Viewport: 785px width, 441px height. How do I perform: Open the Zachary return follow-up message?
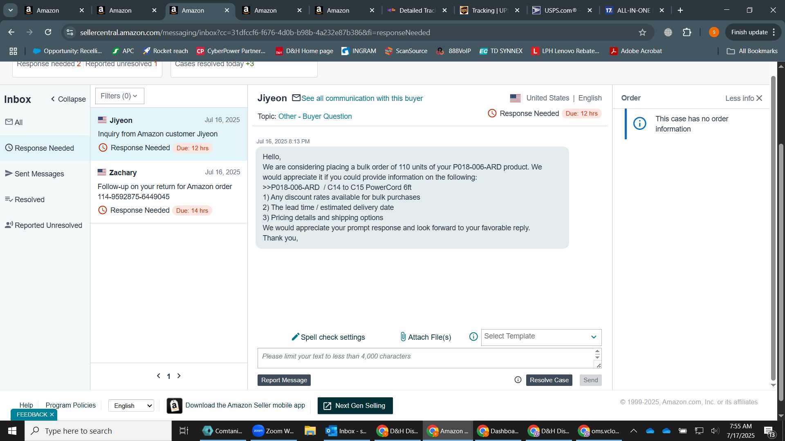[x=169, y=192]
